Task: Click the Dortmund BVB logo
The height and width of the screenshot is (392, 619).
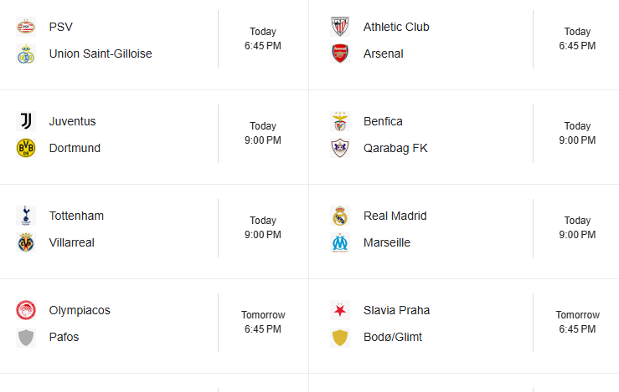Action: (x=26, y=148)
